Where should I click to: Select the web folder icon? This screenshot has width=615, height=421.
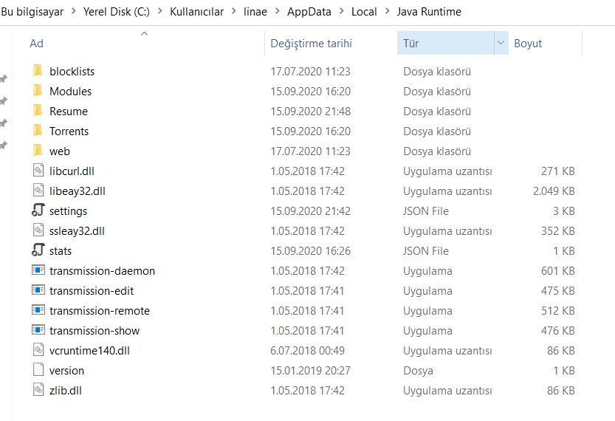[x=38, y=151]
